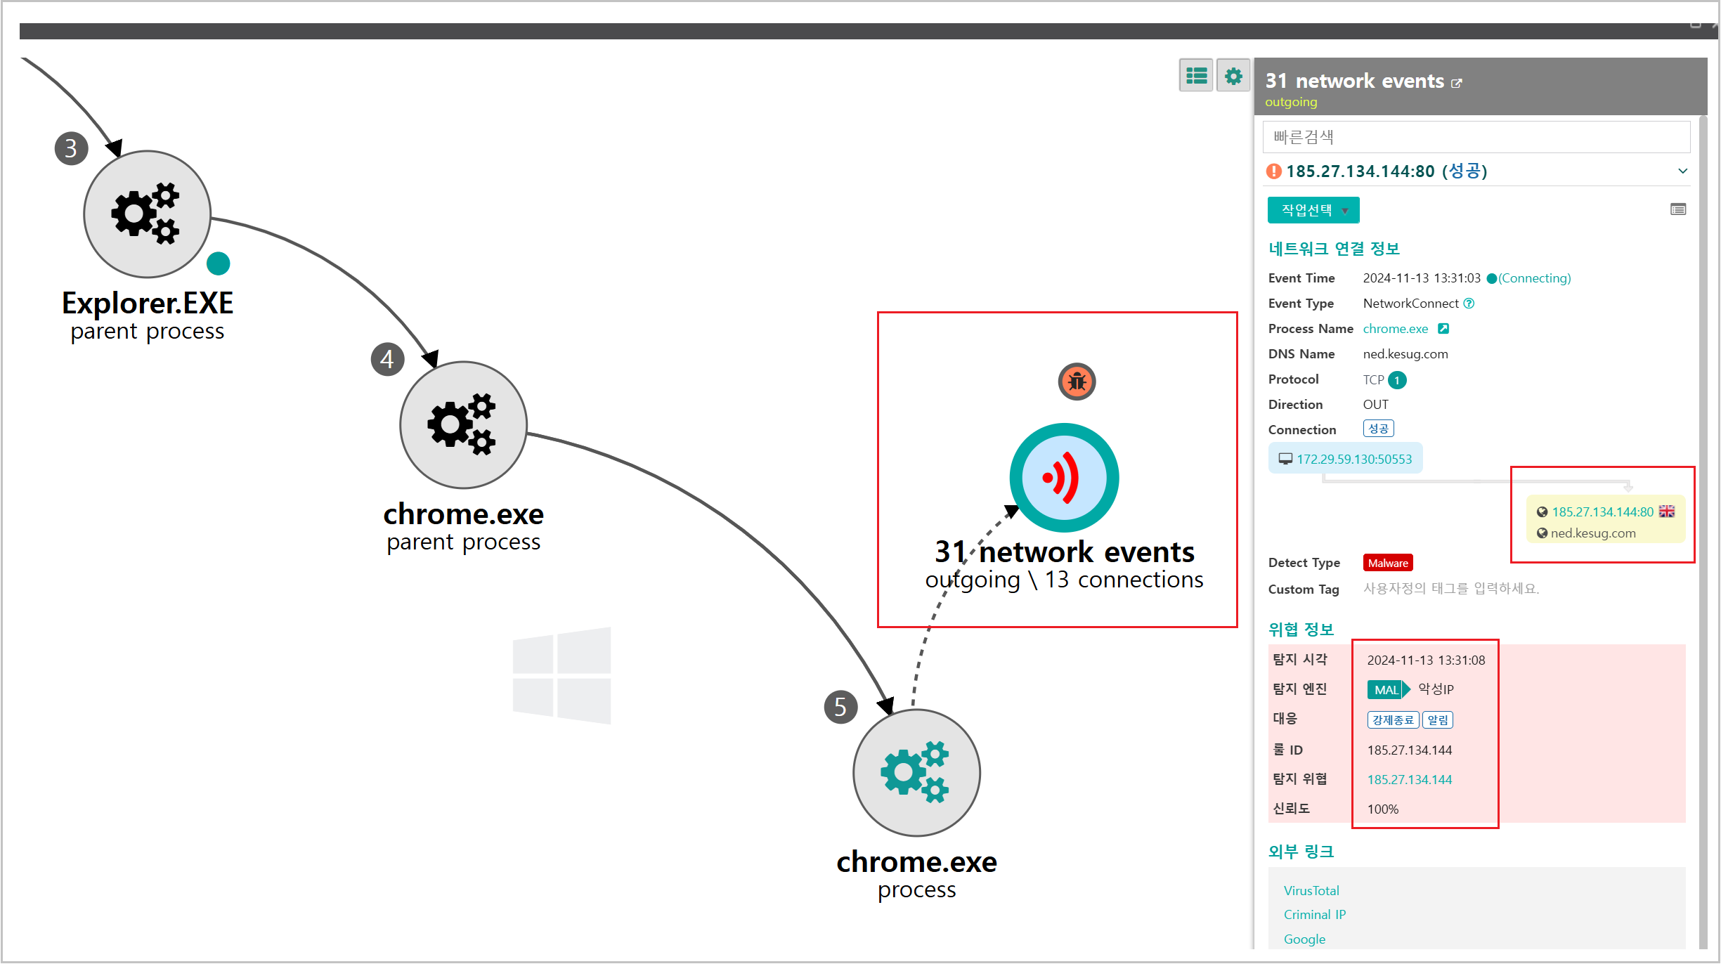Open the Criminal IP external link
The height and width of the screenshot is (964, 1721).
click(1314, 914)
